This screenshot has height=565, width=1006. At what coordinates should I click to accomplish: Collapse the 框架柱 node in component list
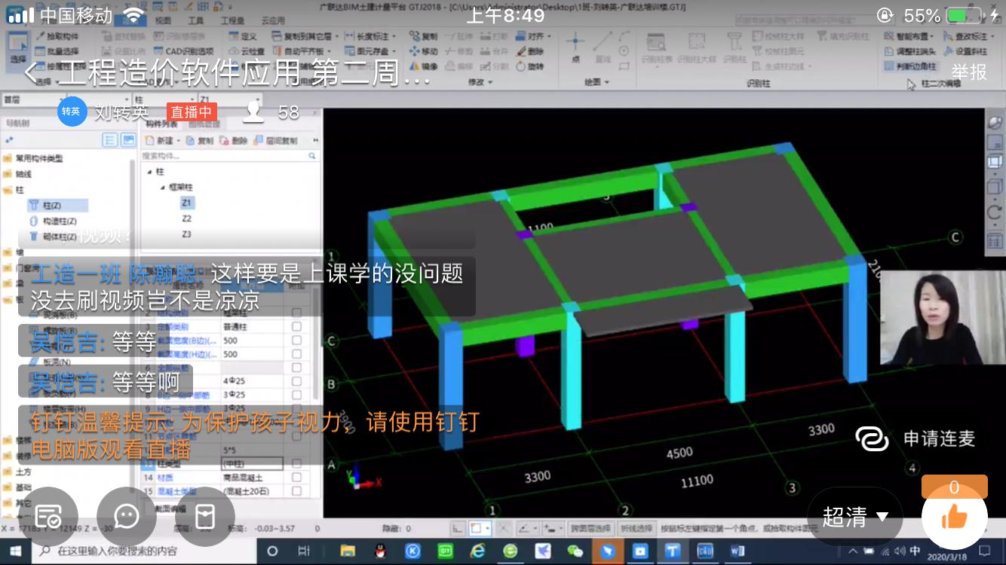tap(163, 187)
